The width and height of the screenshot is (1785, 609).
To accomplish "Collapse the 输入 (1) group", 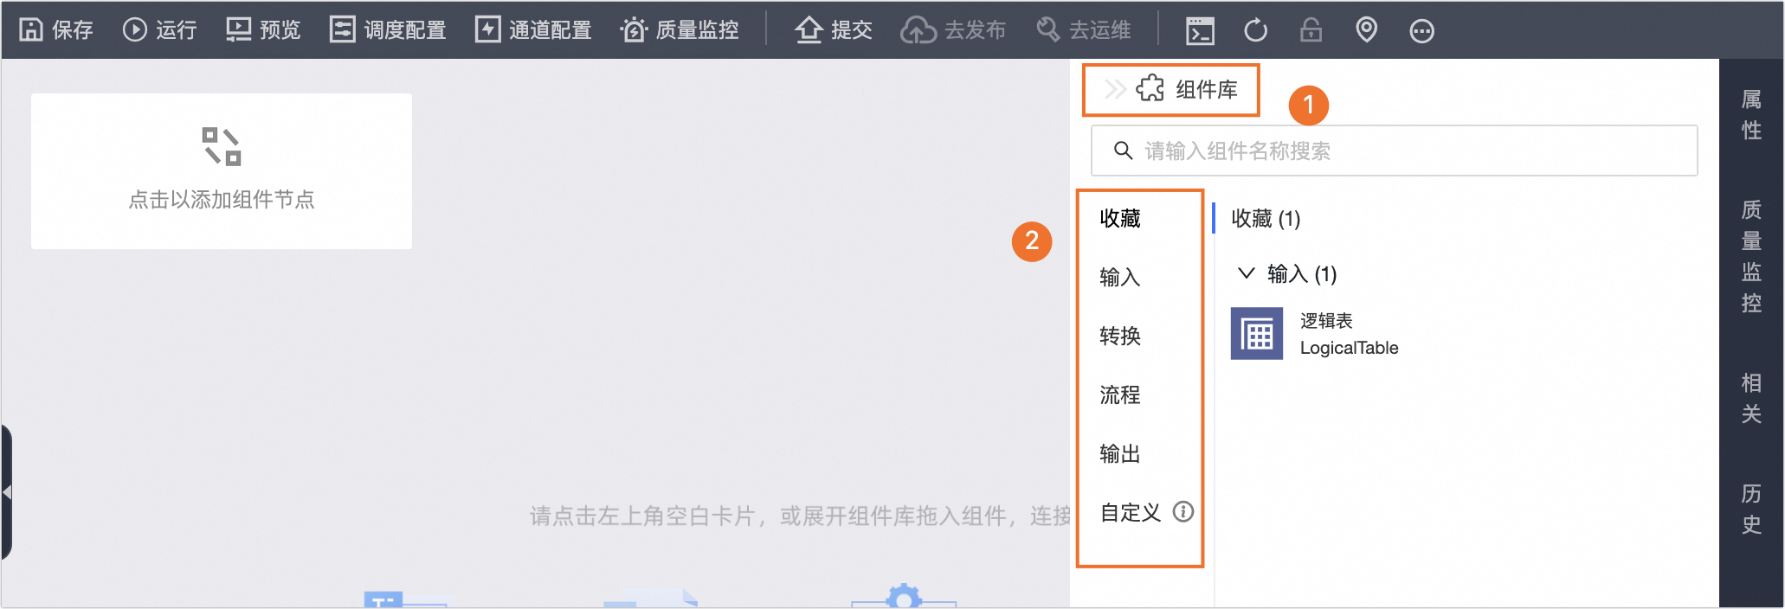I will click(x=1246, y=273).
